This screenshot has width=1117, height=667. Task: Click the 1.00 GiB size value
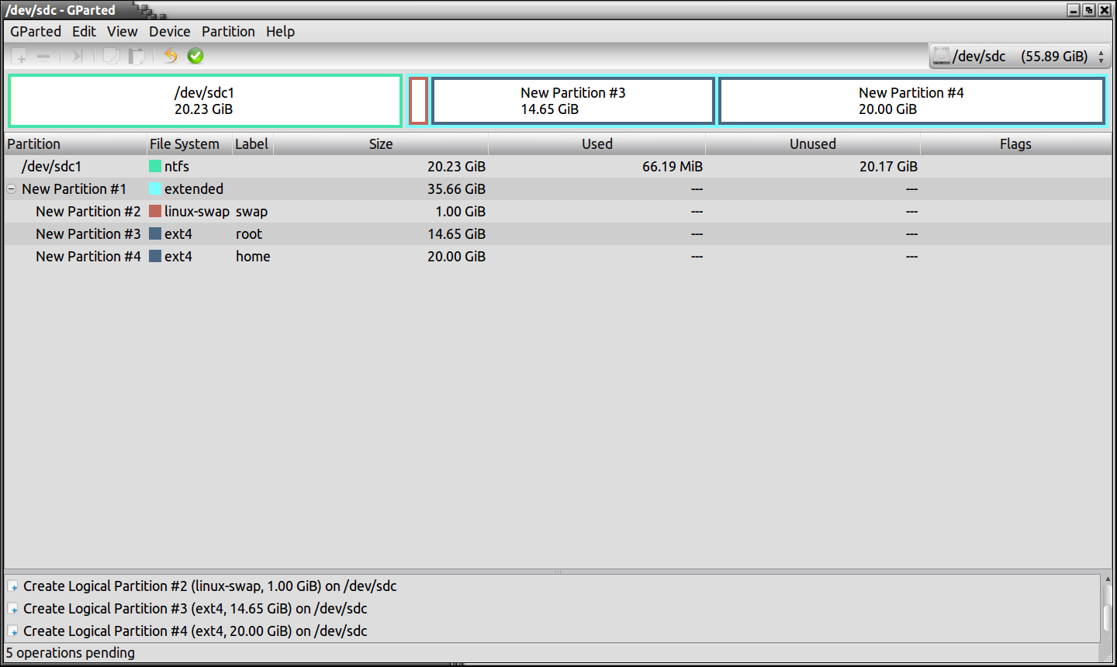[x=461, y=212]
